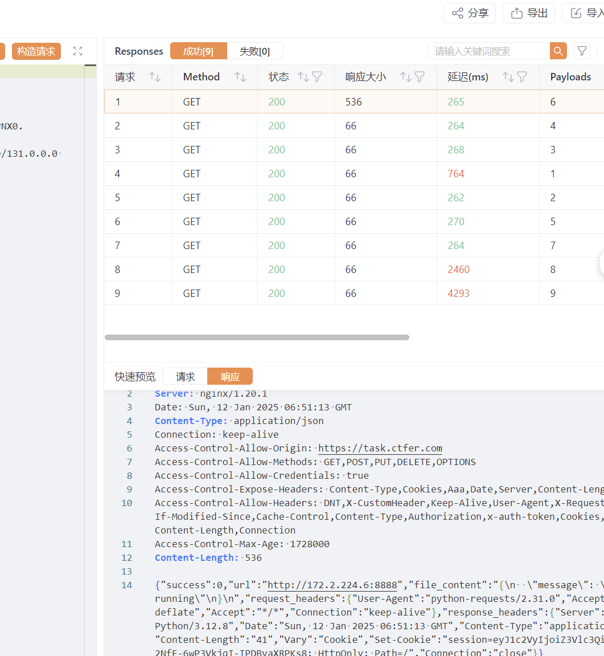Click the Share (分享) button
604x656 pixels.
click(x=470, y=13)
